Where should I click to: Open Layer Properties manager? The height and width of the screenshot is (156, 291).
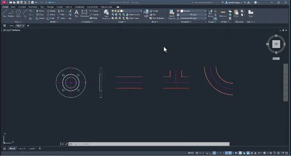(106, 15)
